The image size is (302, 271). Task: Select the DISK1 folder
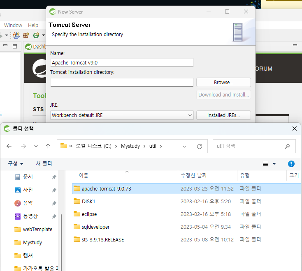click(x=186, y=201)
